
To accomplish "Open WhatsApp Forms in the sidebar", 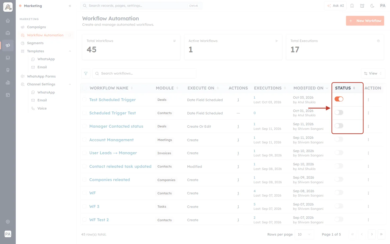I will tap(41, 76).
